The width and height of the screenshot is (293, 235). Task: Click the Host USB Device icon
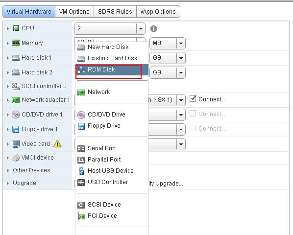[81, 171]
